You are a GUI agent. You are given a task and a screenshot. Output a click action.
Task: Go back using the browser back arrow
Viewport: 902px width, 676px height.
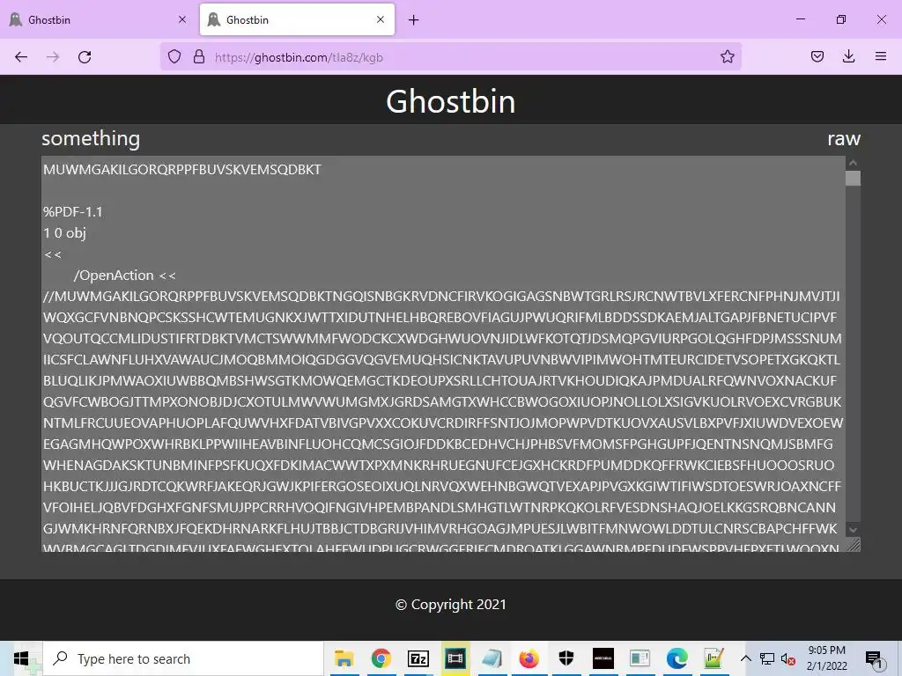(x=21, y=57)
